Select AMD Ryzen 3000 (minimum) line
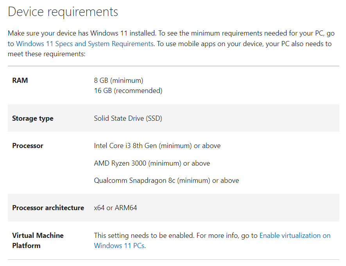The height and width of the screenshot is (266, 346). tap(152, 163)
